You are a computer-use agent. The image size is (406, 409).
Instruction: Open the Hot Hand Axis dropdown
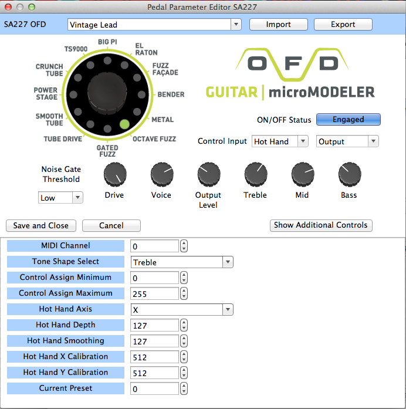pyautogui.click(x=182, y=310)
